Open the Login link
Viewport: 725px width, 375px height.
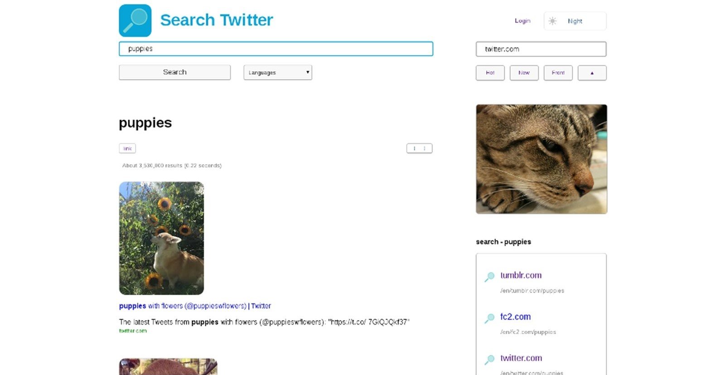point(522,21)
